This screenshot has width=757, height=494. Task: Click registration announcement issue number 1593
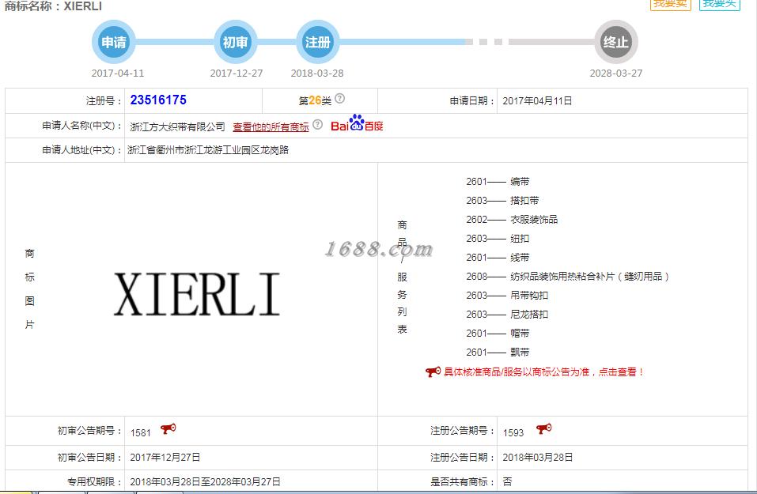pyautogui.click(x=513, y=432)
